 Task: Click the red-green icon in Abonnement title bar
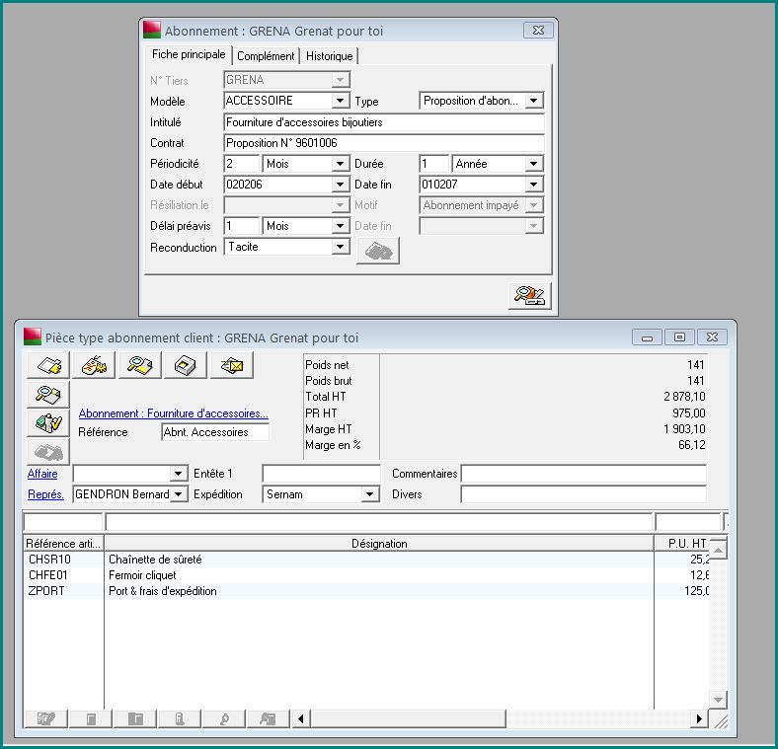pos(152,30)
